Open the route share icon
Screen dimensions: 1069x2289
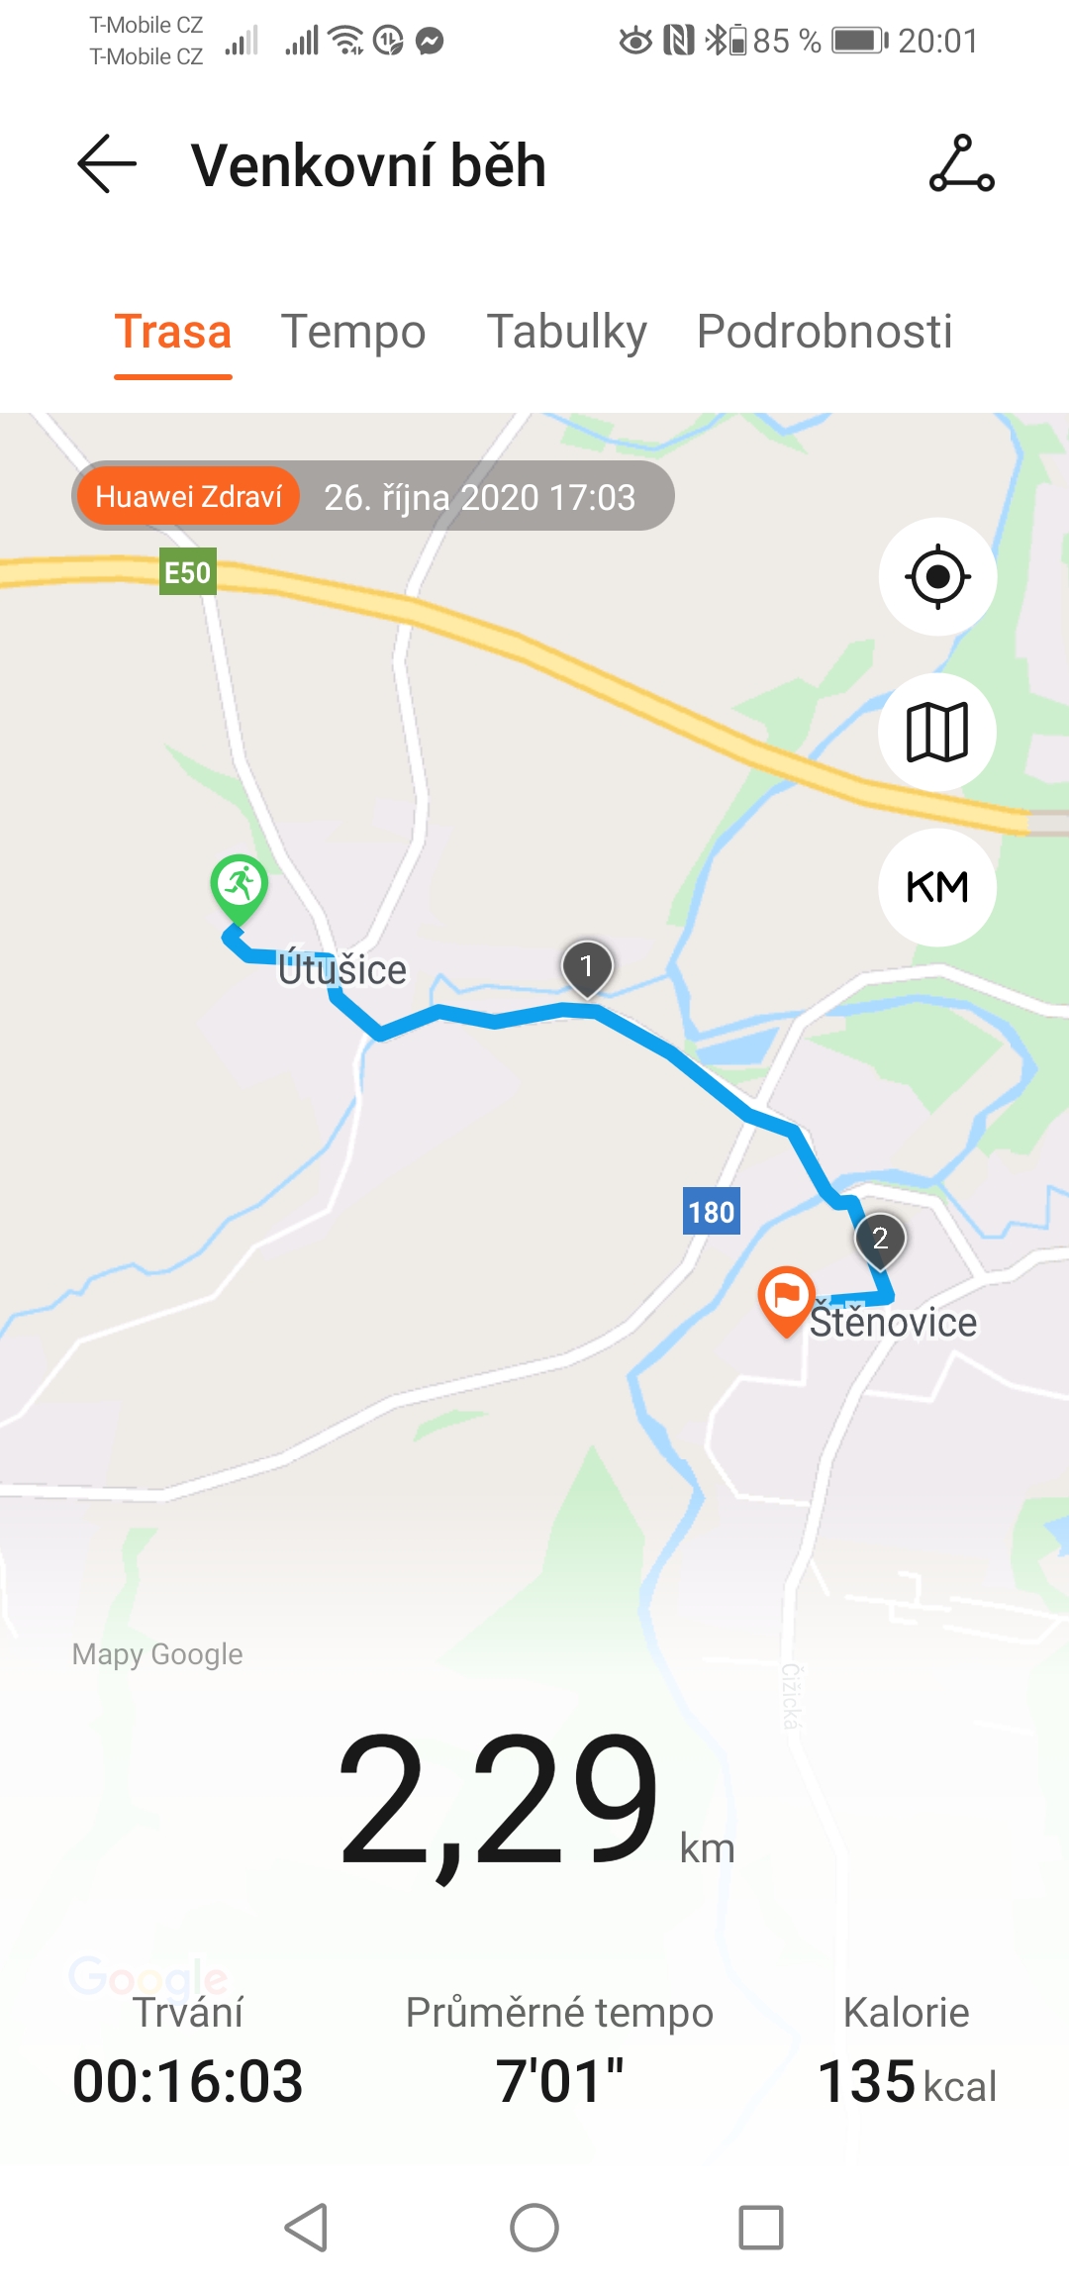click(x=961, y=164)
